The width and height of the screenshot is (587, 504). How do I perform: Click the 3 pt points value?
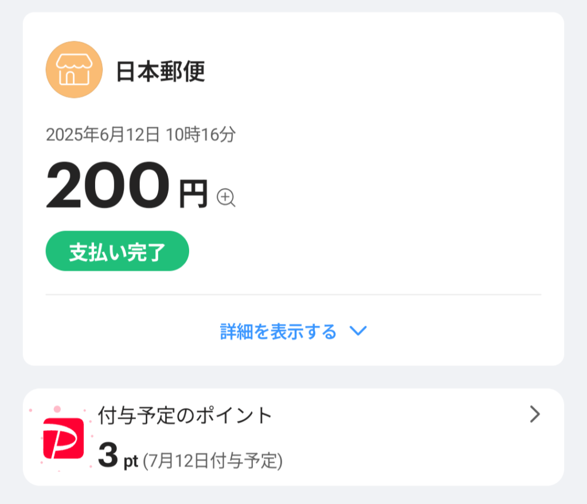click(108, 455)
